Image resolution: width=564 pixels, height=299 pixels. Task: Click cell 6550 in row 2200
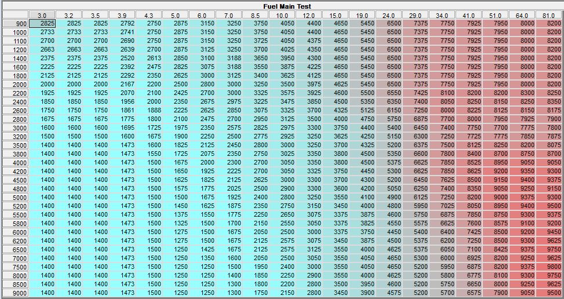click(x=388, y=93)
